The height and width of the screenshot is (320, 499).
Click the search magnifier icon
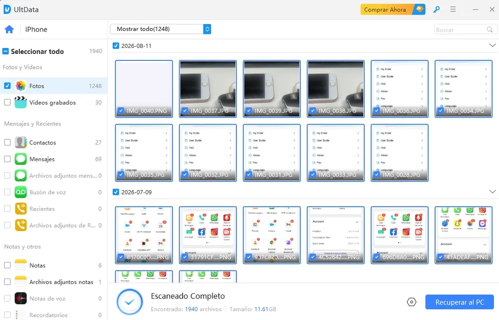click(x=490, y=29)
